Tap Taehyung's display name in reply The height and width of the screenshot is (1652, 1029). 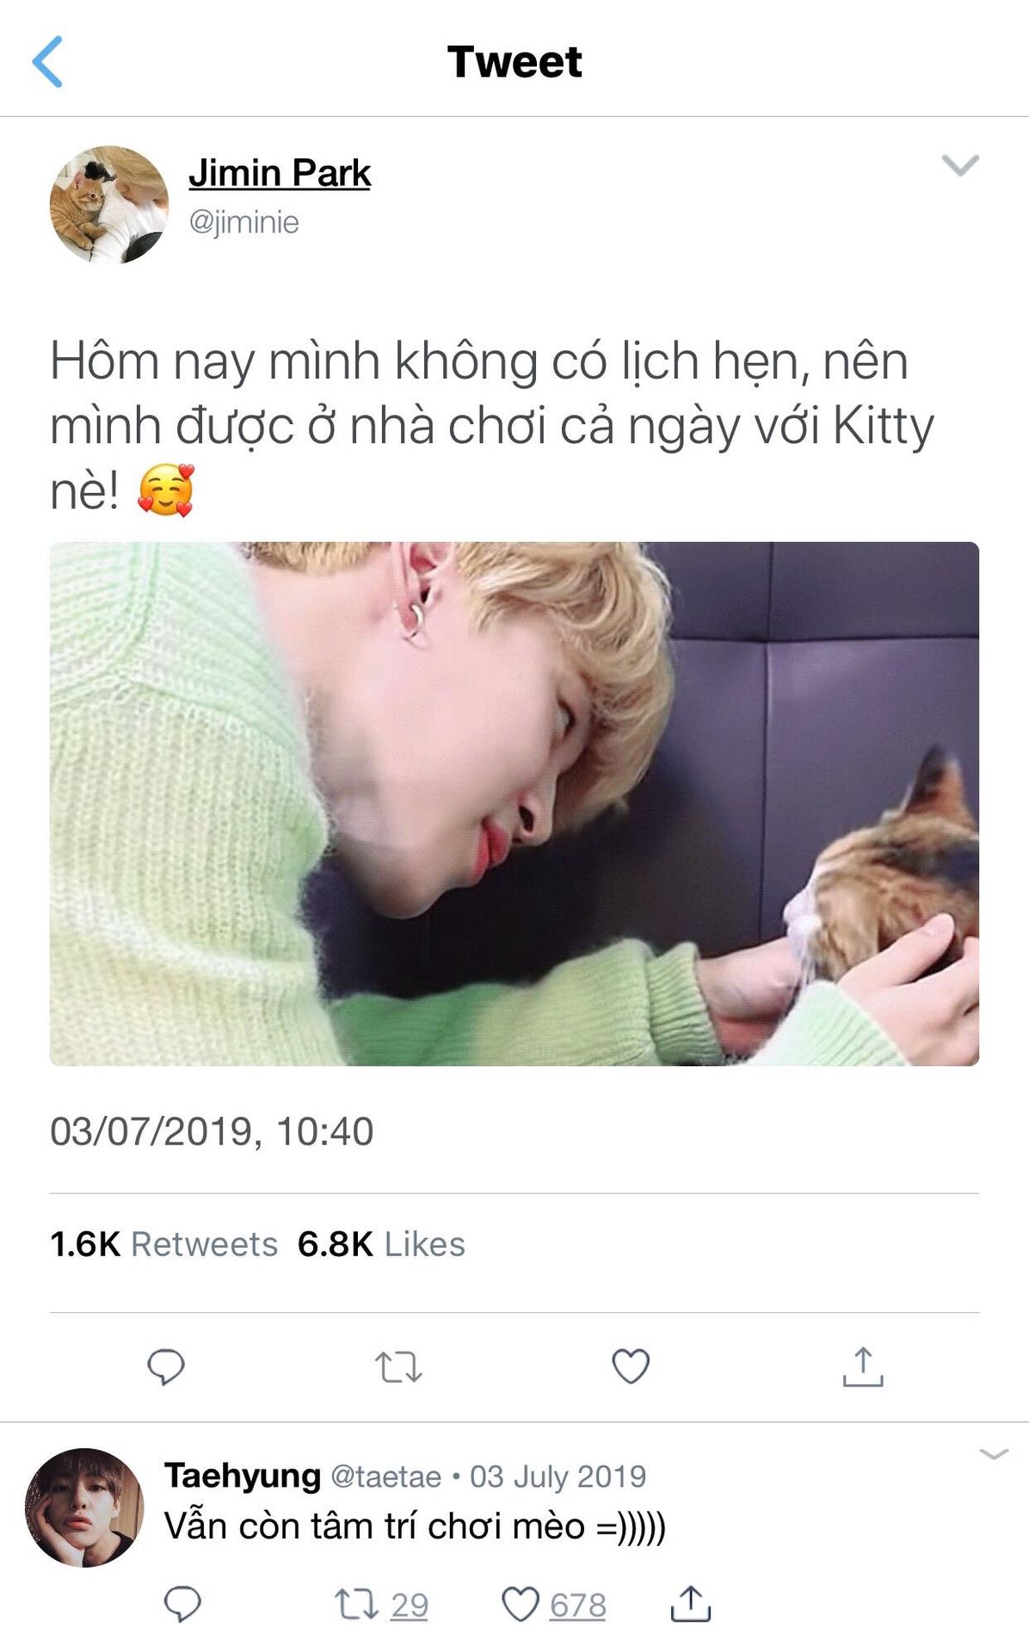pos(243,1476)
